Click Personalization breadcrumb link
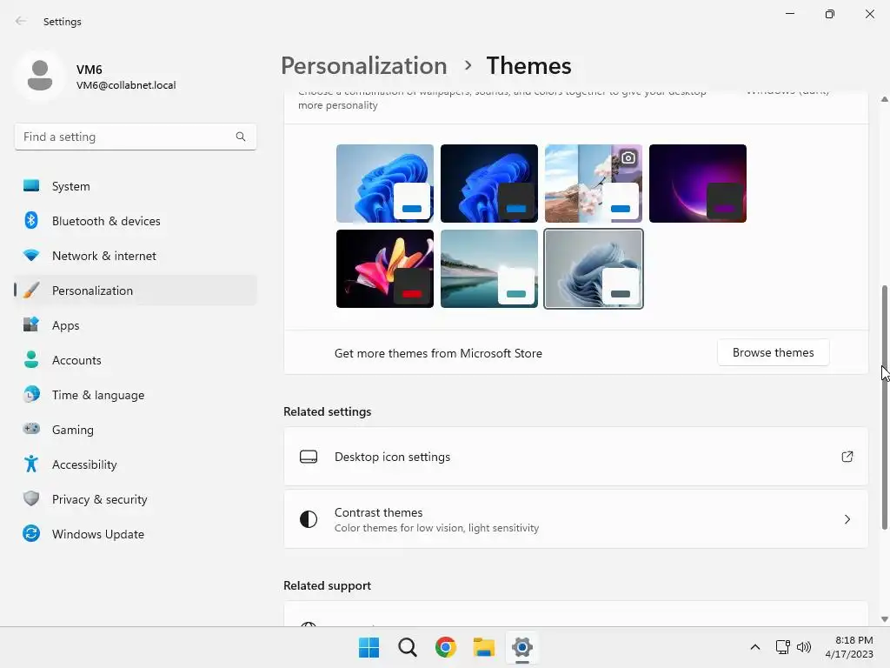 [x=364, y=66]
